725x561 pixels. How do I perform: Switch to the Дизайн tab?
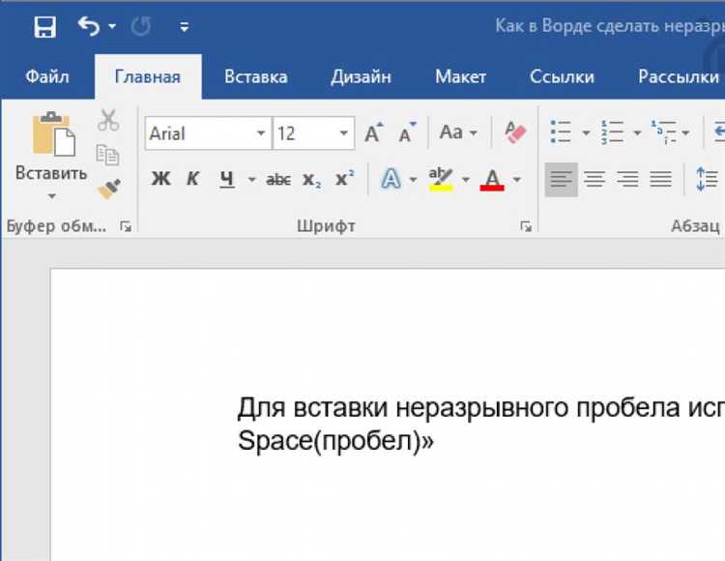pos(361,77)
